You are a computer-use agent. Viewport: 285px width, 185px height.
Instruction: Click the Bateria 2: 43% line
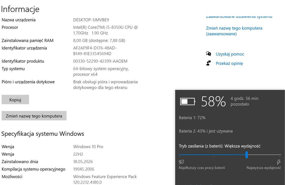(x=206, y=131)
